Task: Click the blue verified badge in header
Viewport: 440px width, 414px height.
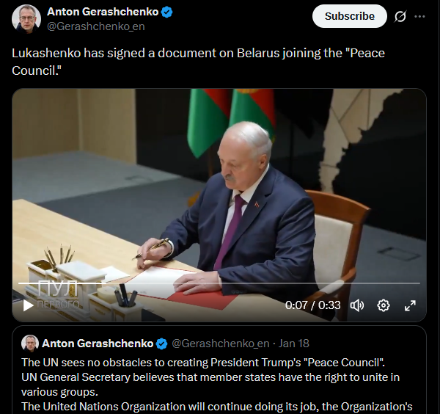Action: point(167,12)
